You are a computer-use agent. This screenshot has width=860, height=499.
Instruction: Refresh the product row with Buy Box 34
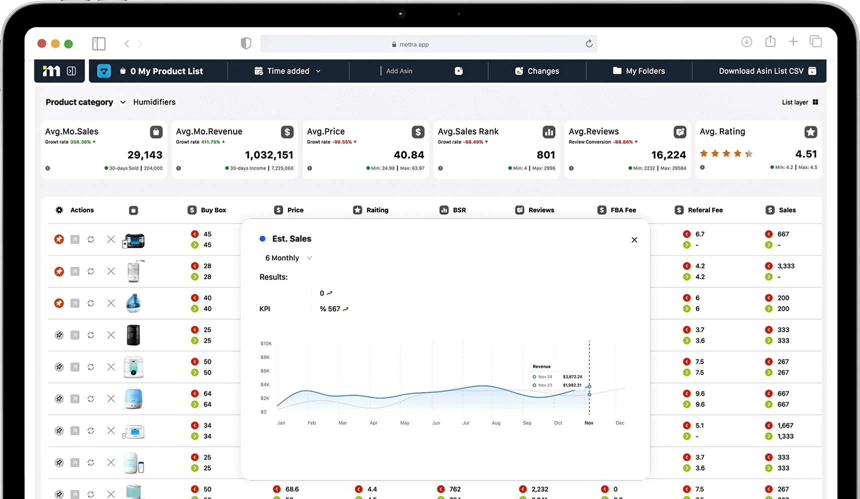[91, 431]
